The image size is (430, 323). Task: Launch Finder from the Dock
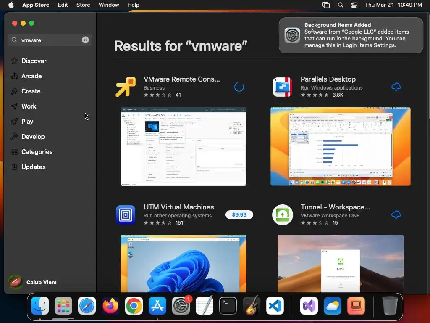click(40, 306)
